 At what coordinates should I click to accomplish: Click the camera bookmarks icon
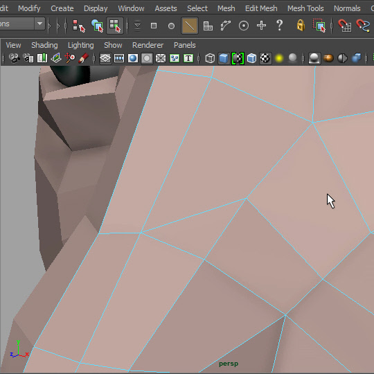42,58
